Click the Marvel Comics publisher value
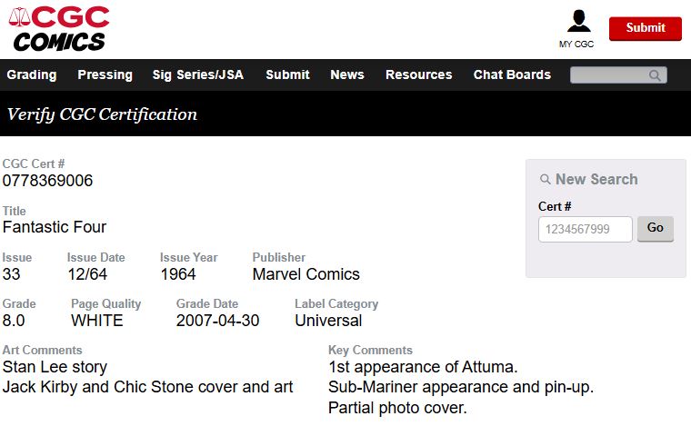 pyautogui.click(x=305, y=274)
